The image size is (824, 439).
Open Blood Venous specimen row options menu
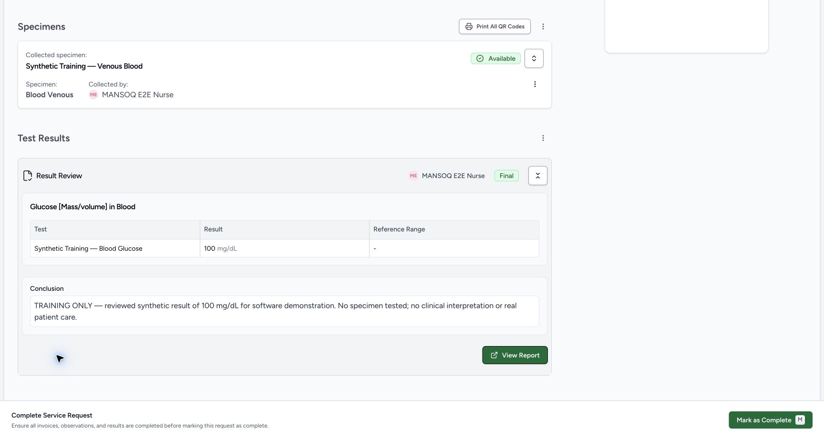(x=535, y=84)
